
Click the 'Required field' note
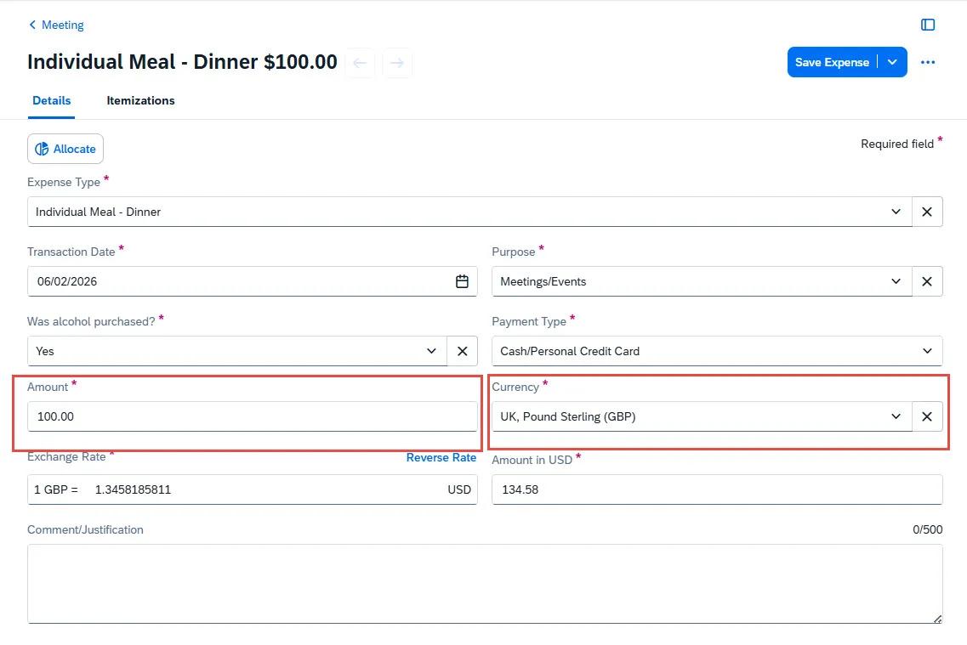[901, 144]
